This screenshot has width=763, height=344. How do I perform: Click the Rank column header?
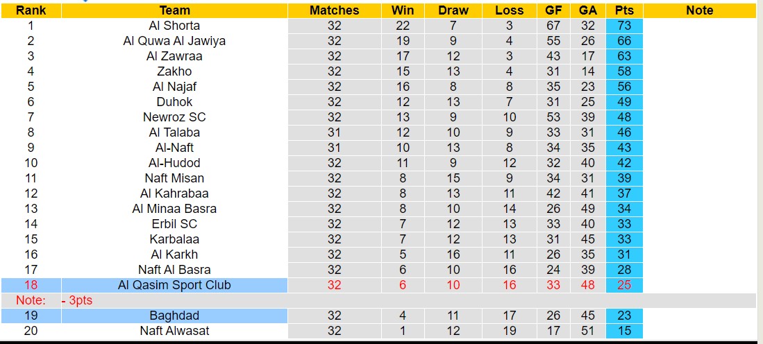click(31, 10)
